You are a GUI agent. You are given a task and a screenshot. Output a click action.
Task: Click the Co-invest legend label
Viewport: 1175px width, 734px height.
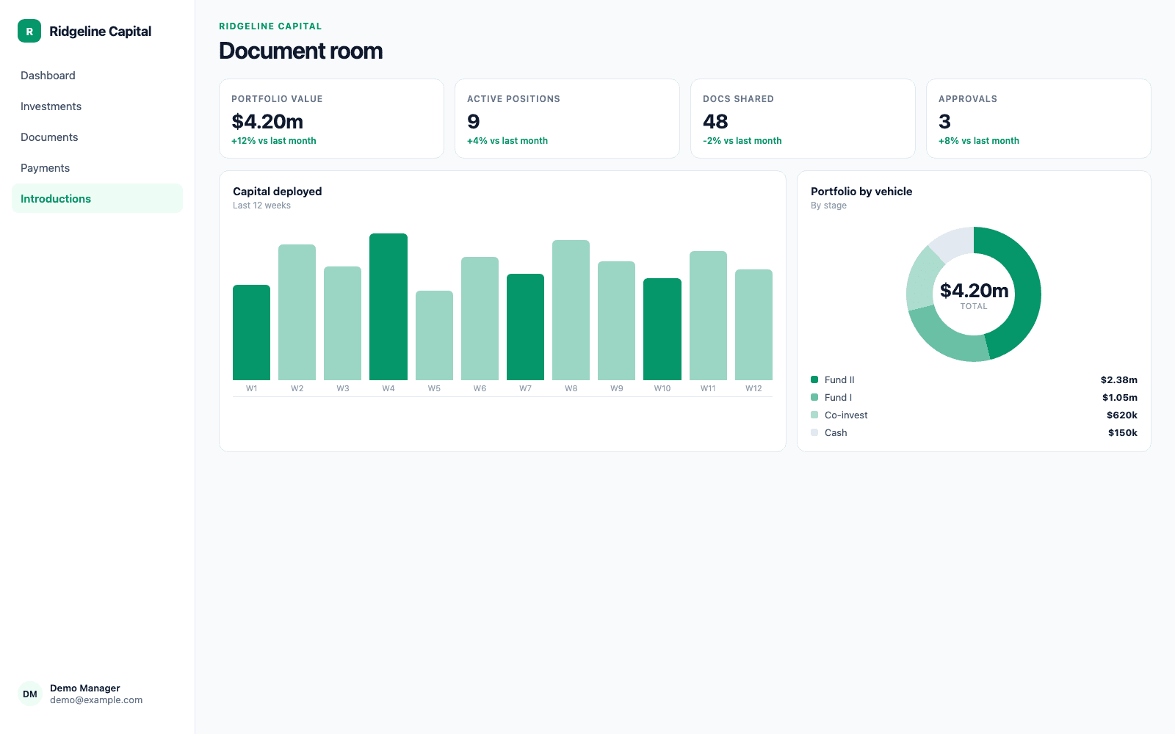[846, 415]
